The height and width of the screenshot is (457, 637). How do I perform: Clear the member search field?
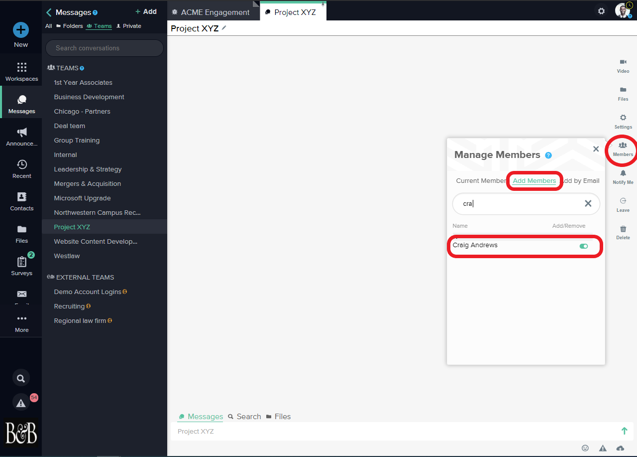[588, 203]
